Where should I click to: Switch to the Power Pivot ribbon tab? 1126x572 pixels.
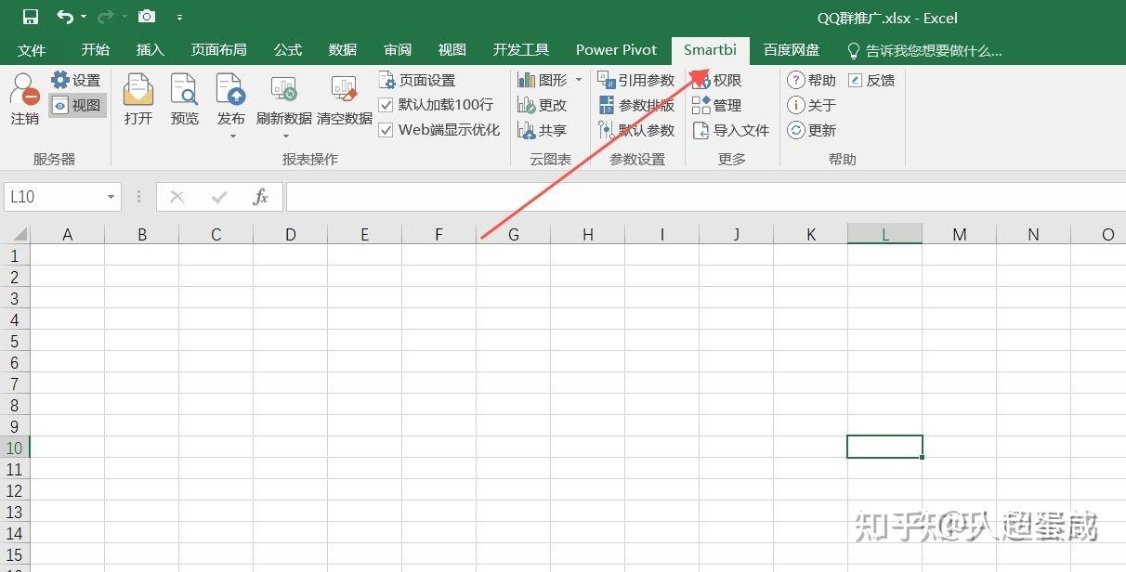click(x=615, y=49)
